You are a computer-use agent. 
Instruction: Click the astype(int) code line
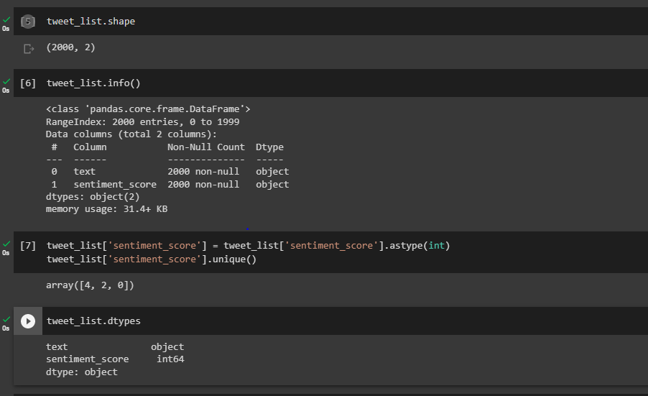click(x=248, y=246)
